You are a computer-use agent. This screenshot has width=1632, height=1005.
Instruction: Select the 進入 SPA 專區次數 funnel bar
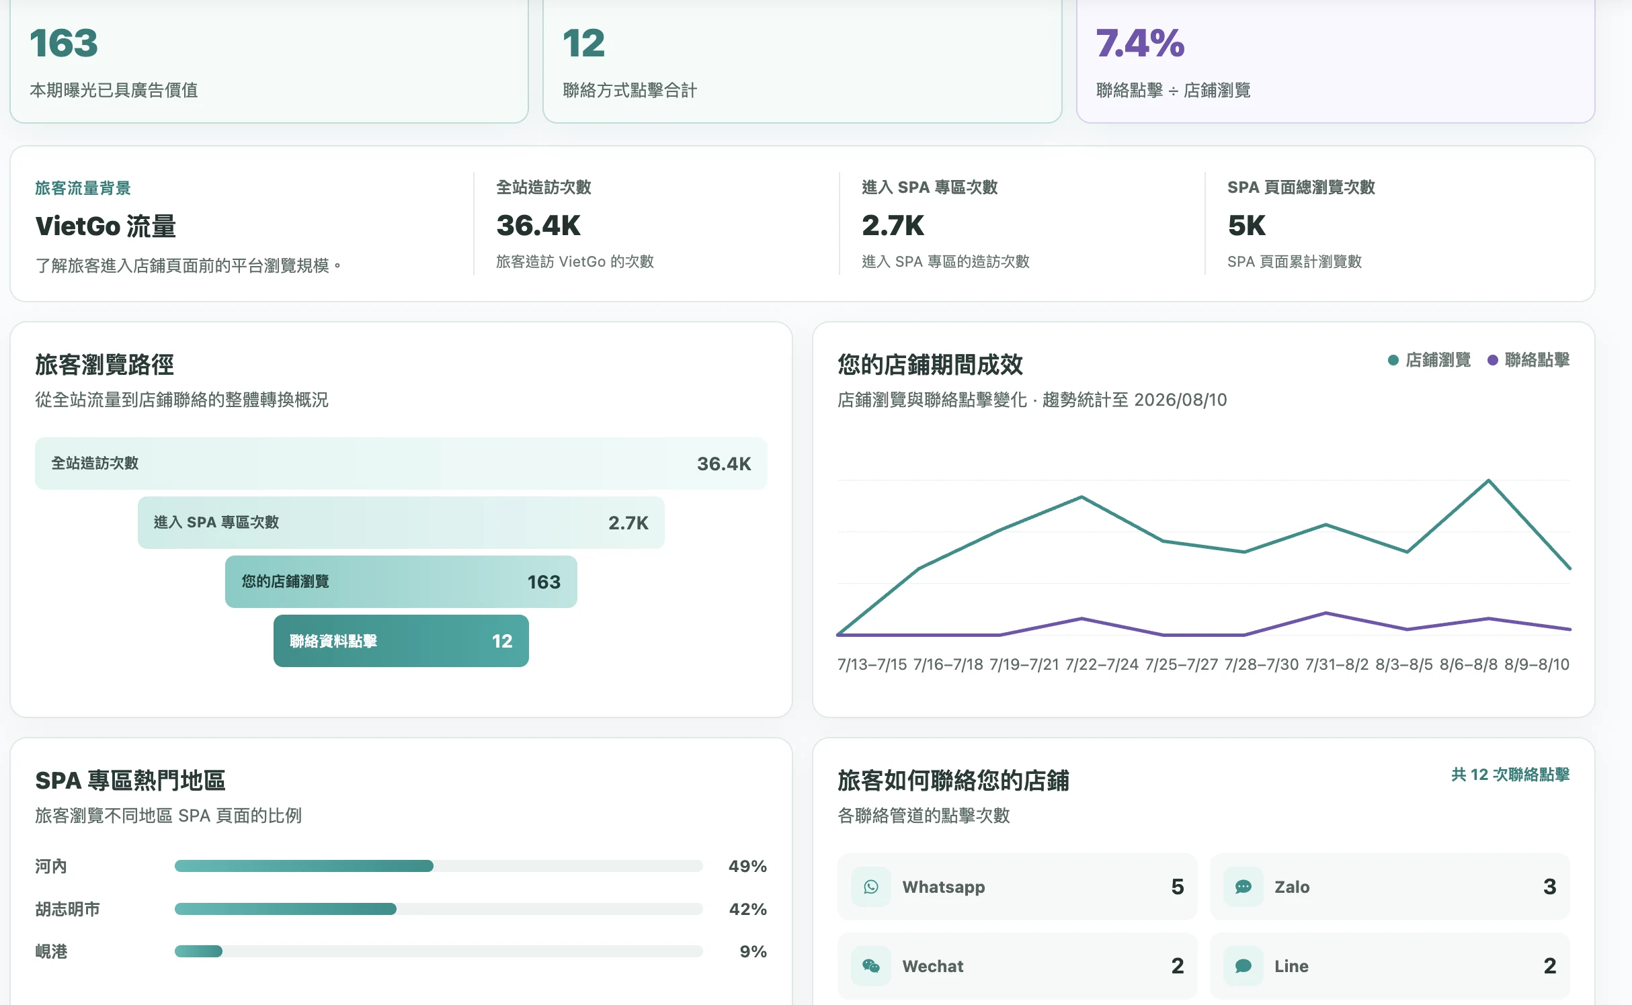coord(401,523)
